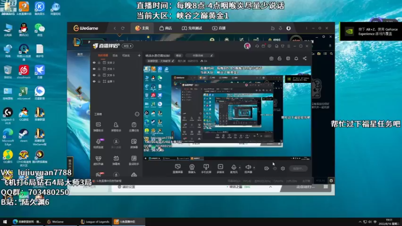Click the 修改 button beside stream title

[x=178, y=55]
